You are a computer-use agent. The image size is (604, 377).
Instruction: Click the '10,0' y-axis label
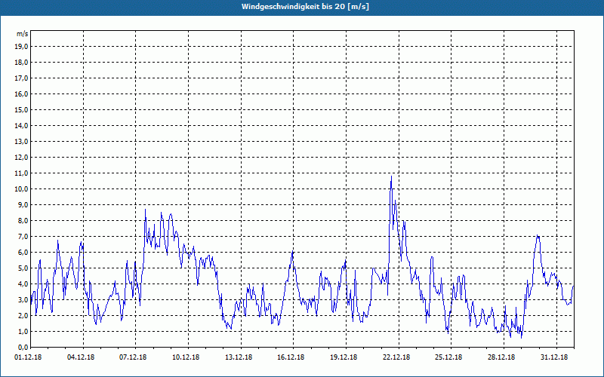click(21, 189)
